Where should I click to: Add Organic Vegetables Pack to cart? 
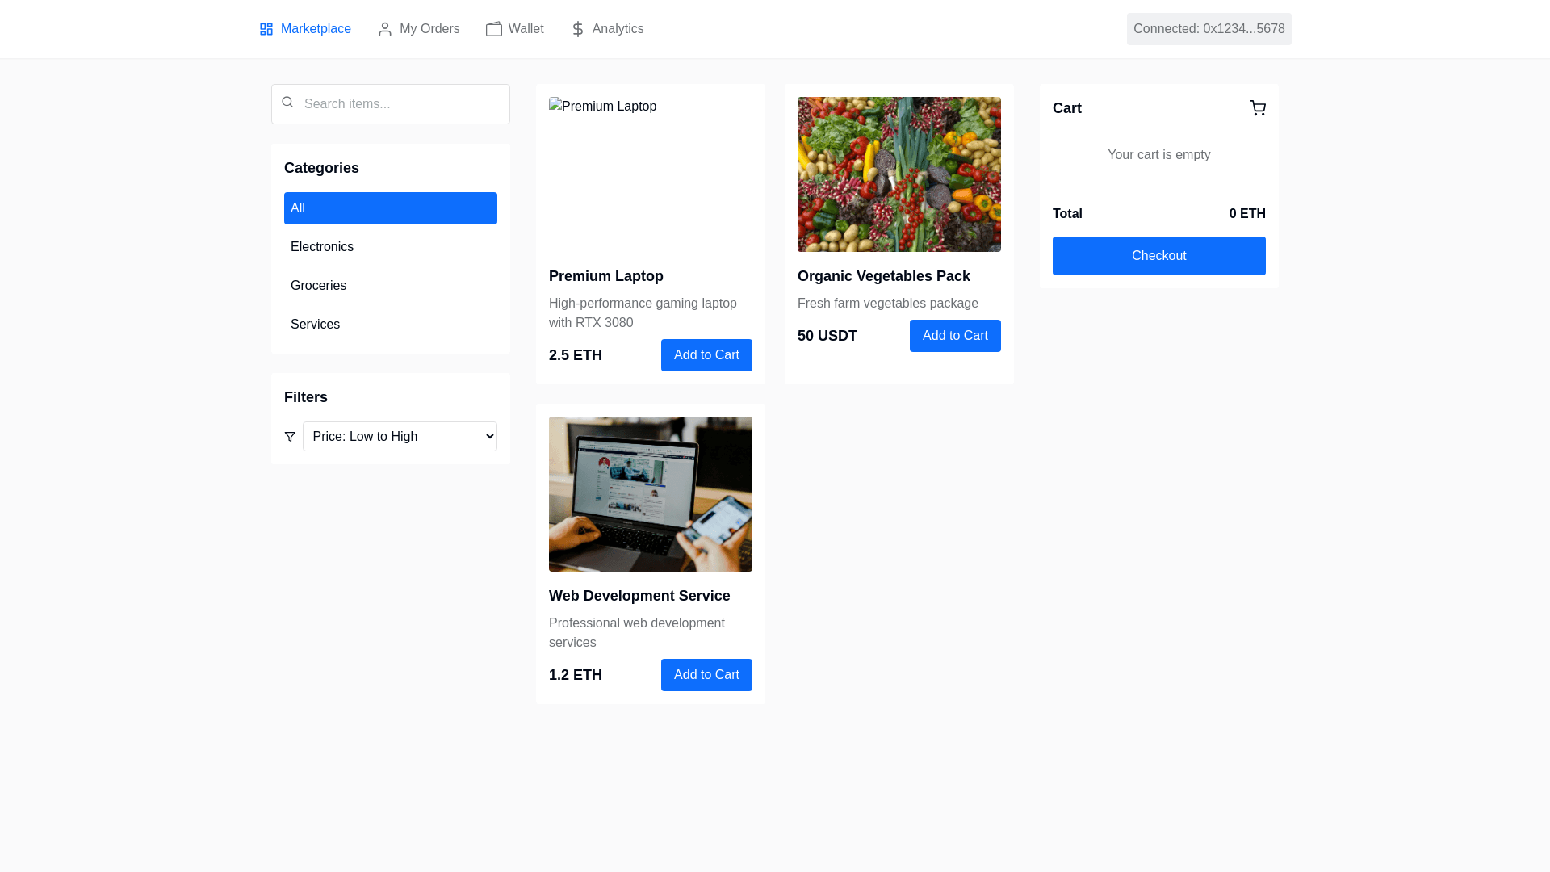955,336
